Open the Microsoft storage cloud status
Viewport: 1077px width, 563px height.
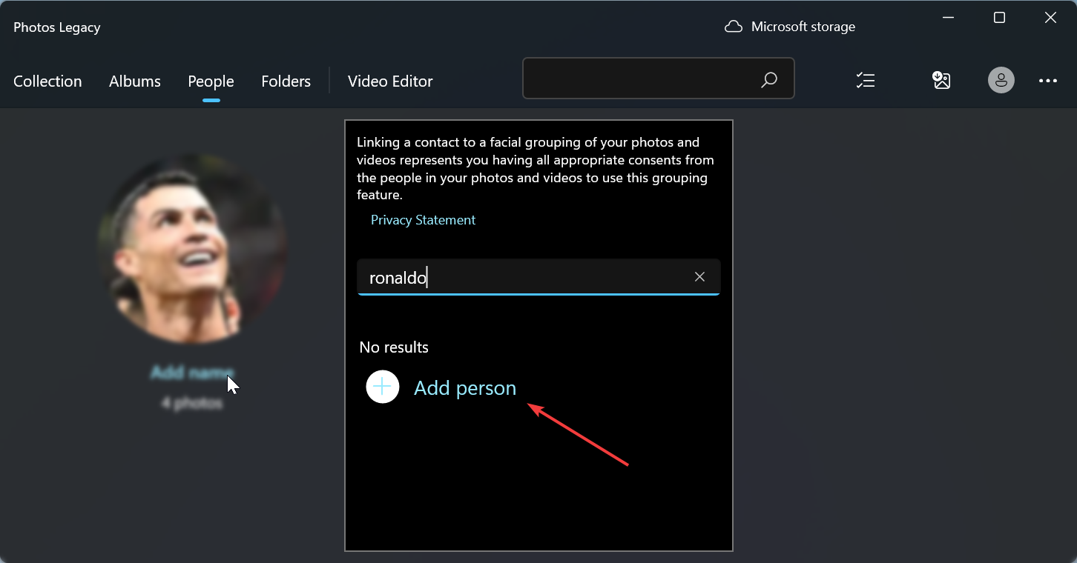coord(790,27)
